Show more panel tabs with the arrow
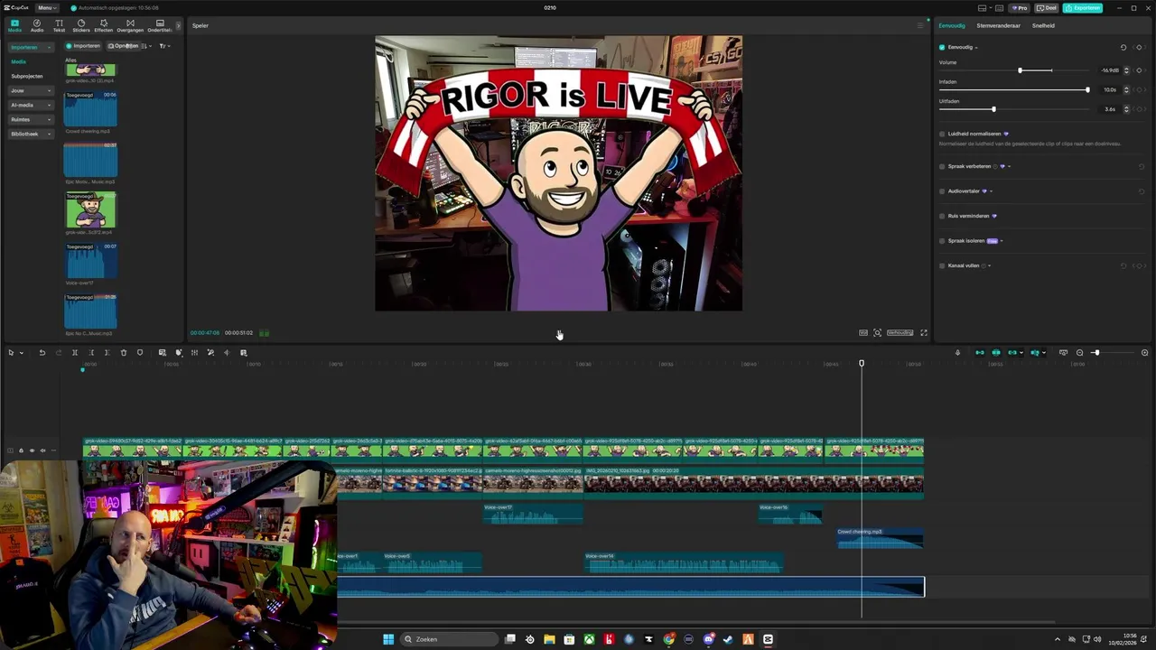This screenshot has height=650, width=1156. tap(178, 25)
